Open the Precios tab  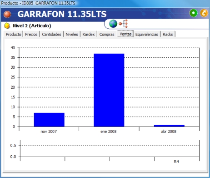click(x=31, y=34)
